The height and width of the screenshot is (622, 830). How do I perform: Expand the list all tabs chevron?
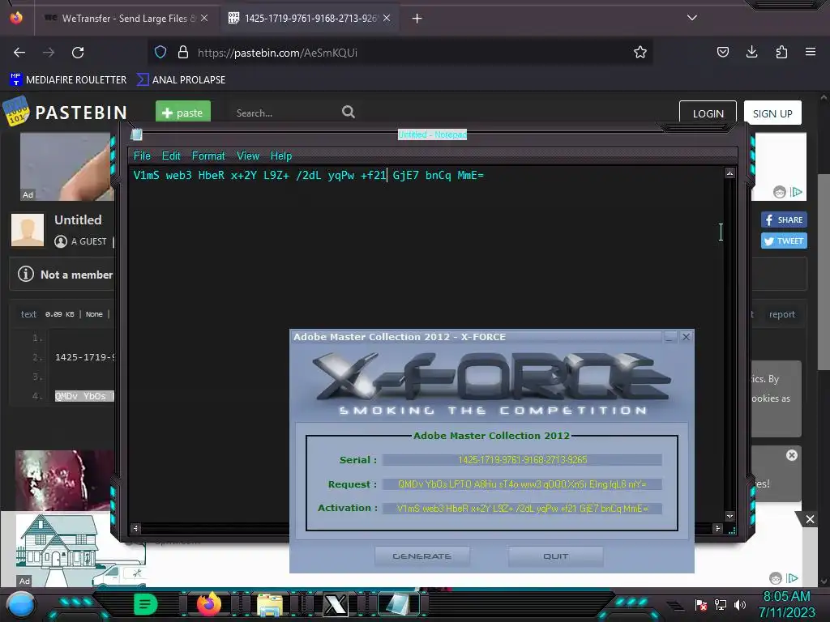(692, 18)
